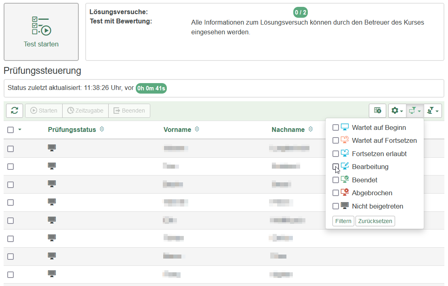Click the table export icon button

pos(377,111)
